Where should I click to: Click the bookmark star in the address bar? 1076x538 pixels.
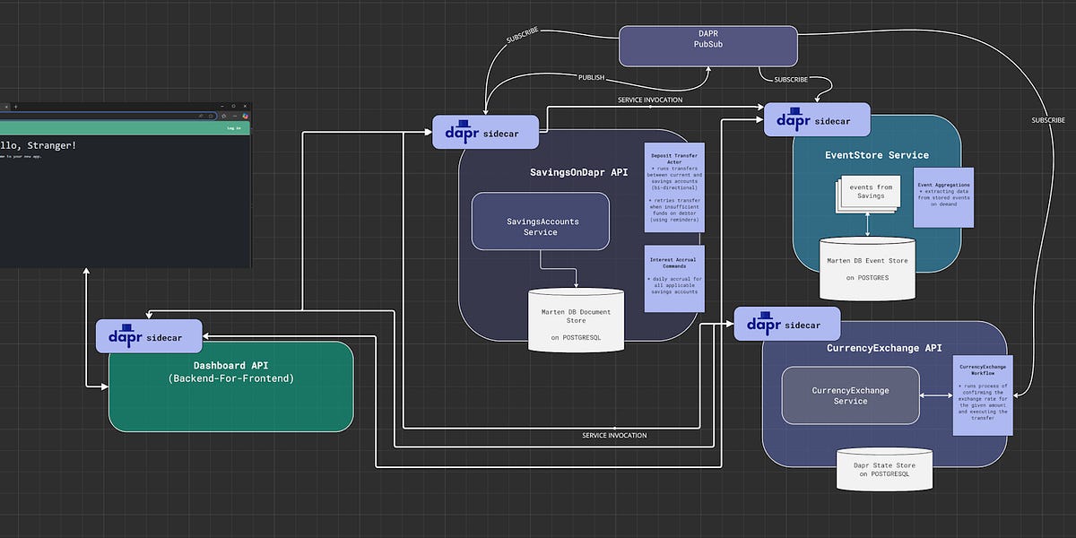coord(210,116)
